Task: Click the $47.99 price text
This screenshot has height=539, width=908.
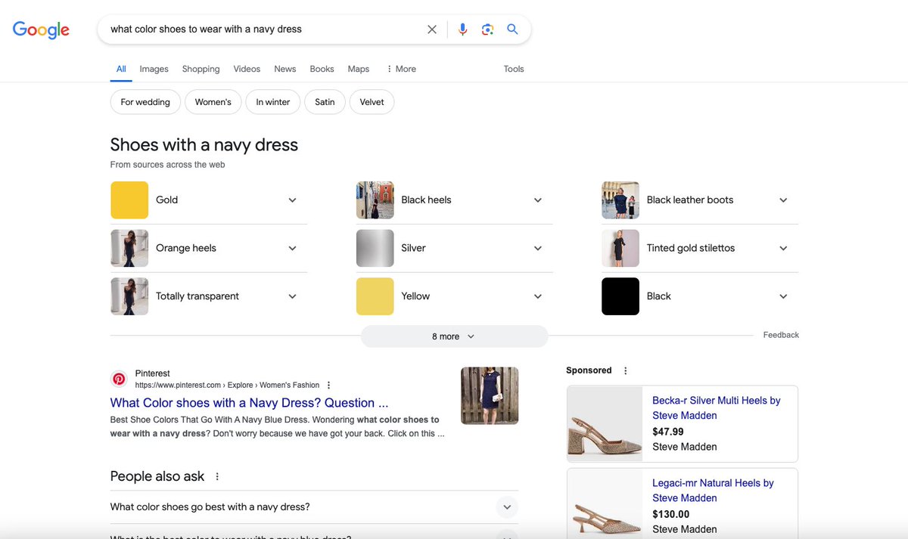Action: click(x=668, y=432)
